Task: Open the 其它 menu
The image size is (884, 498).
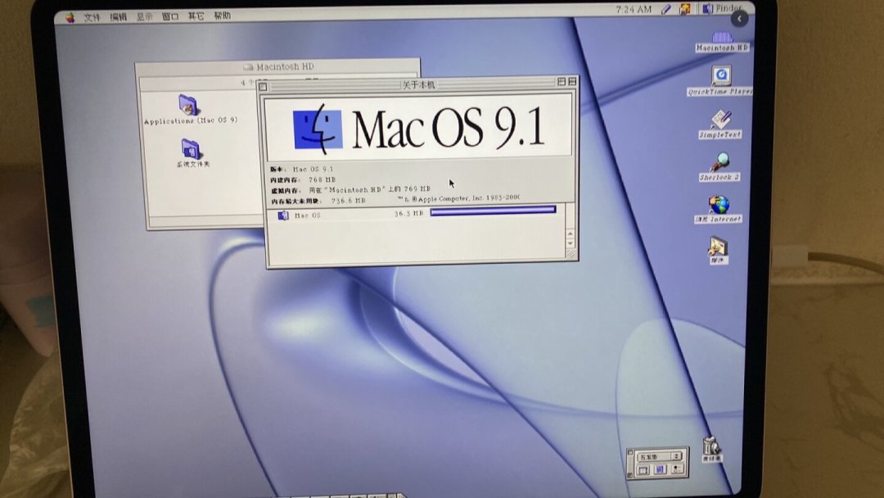Action: [x=196, y=16]
